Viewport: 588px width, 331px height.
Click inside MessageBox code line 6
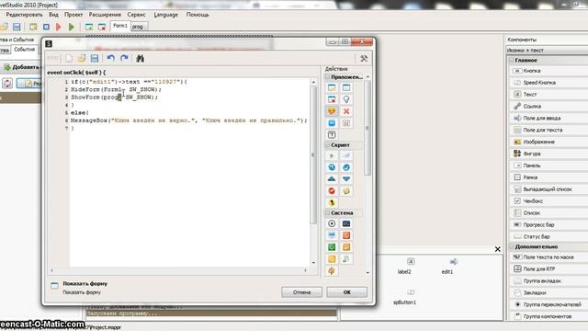[x=189, y=120]
